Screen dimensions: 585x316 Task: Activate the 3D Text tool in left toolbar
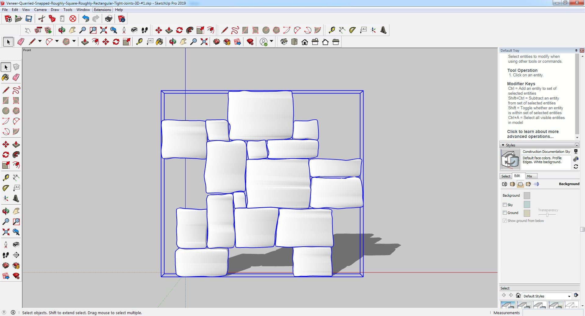click(x=16, y=199)
